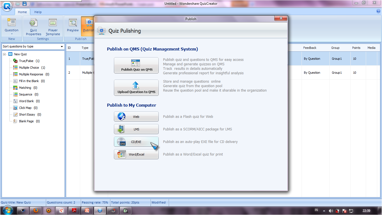
Task: Select Blank Page (0) in question tree
Action: [29, 121]
